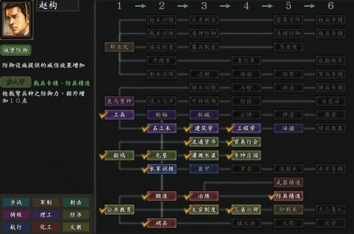Click the locked 开路军 technology node

coord(162,61)
